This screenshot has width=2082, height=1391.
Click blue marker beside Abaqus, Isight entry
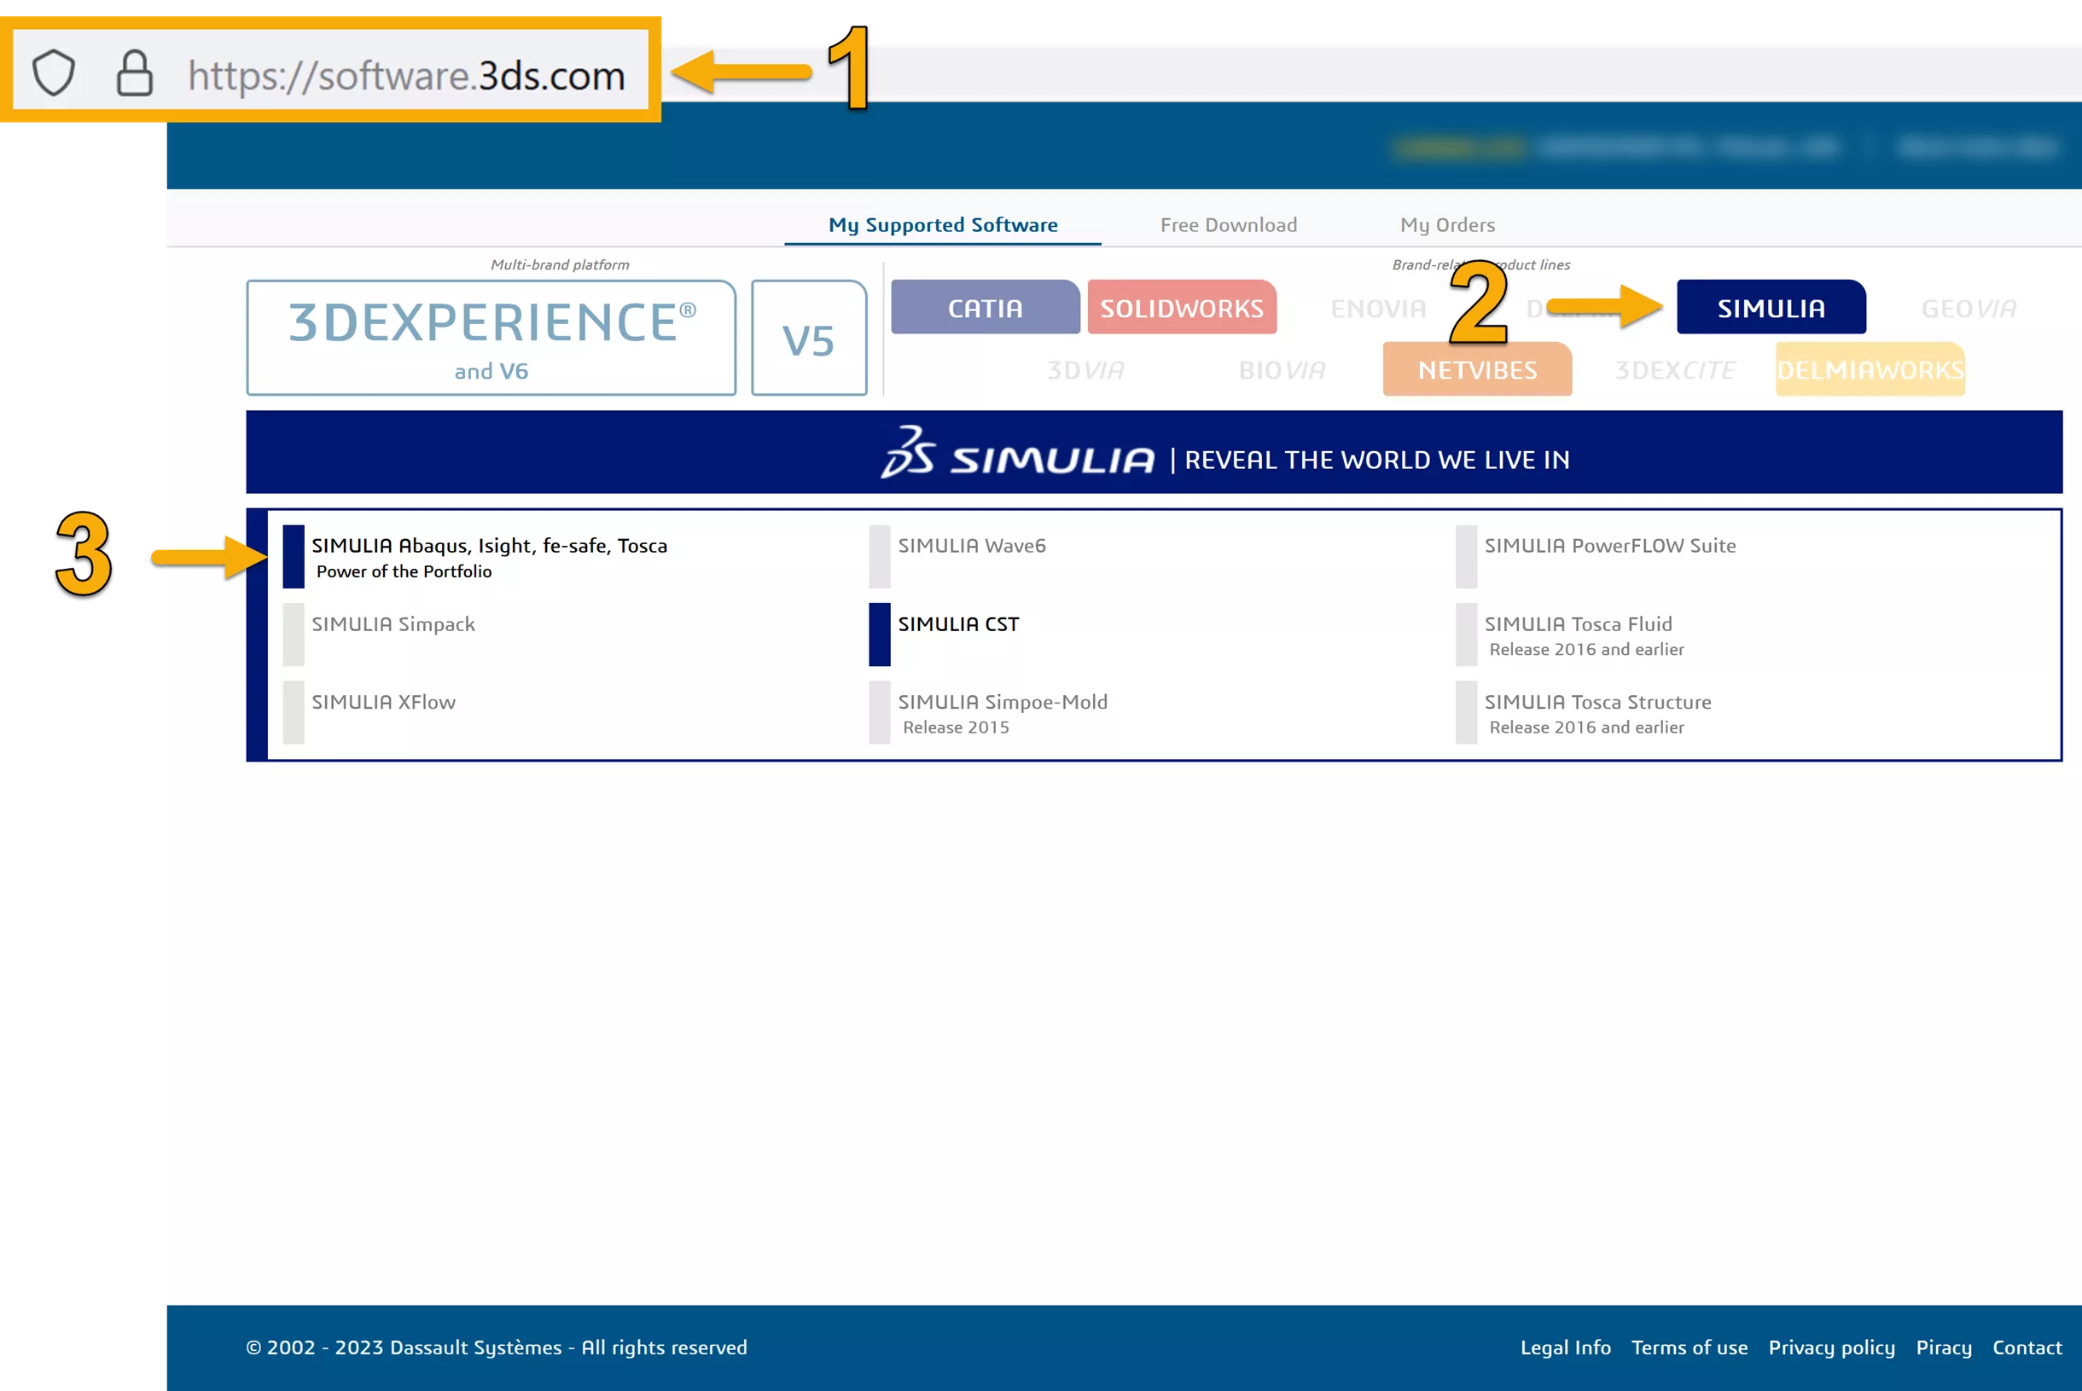pyautogui.click(x=293, y=556)
